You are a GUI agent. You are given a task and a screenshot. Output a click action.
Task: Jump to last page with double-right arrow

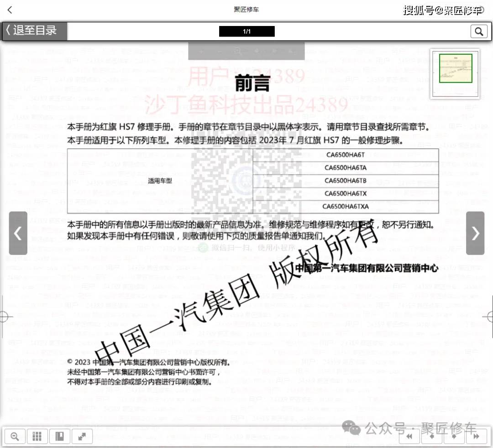tap(475, 437)
